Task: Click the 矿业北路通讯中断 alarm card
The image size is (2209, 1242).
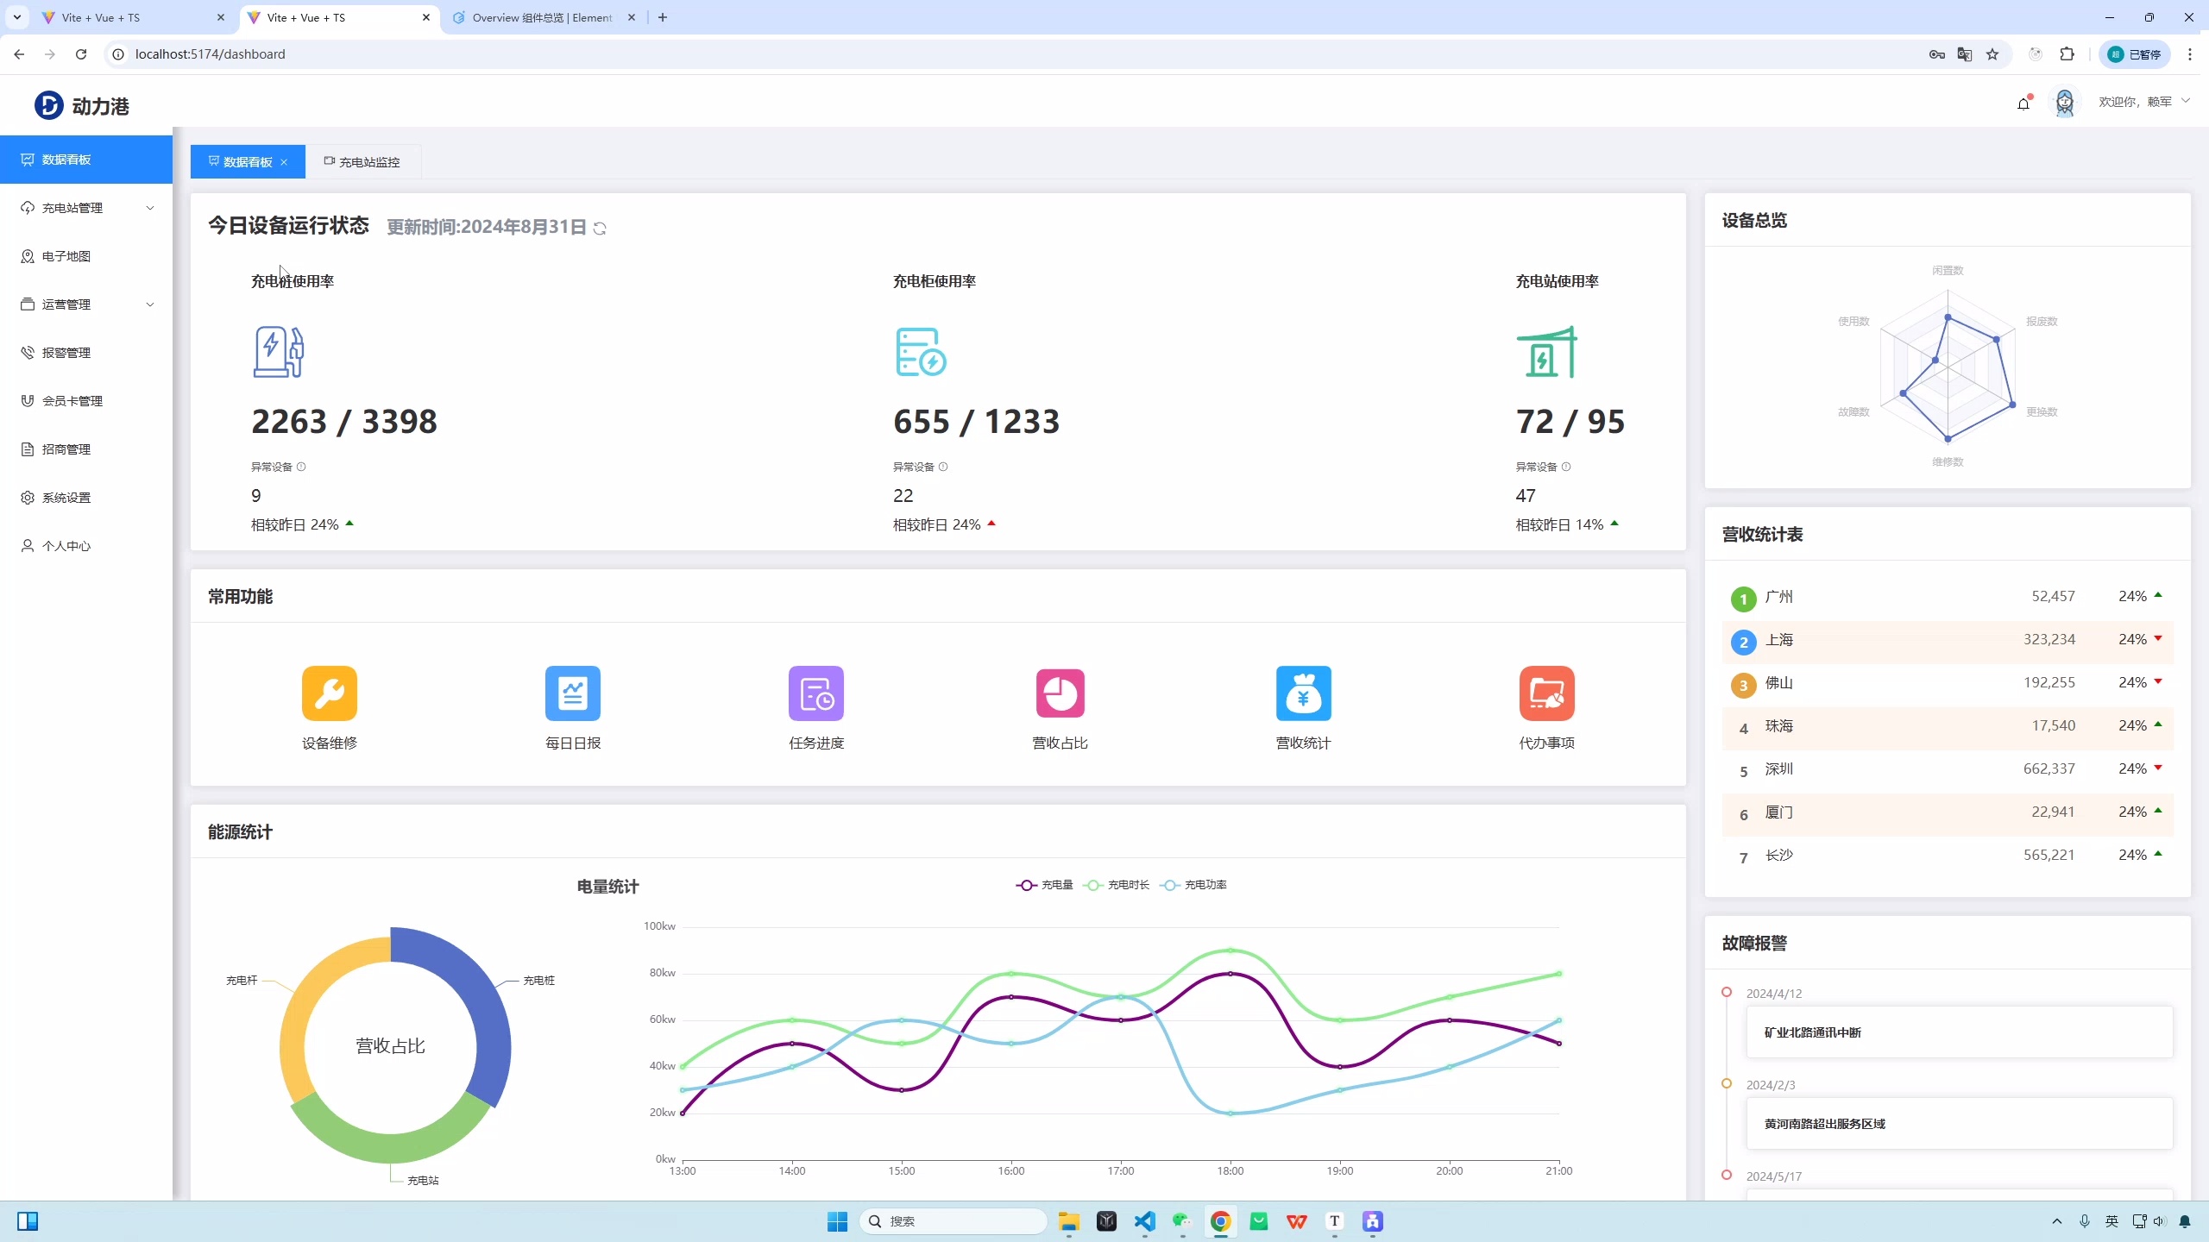Action: [1959, 1032]
